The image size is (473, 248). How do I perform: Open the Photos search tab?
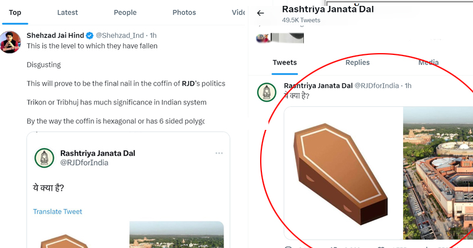pyautogui.click(x=184, y=12)
